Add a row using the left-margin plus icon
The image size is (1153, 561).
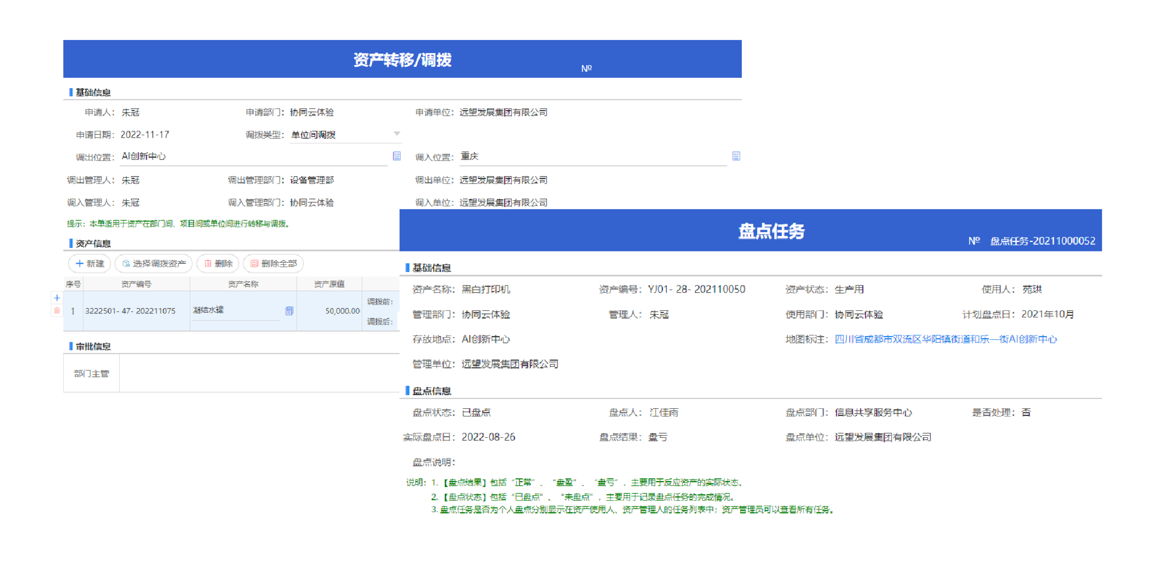tap(57, 298)
